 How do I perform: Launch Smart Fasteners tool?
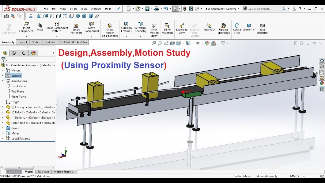click(76, 29)
